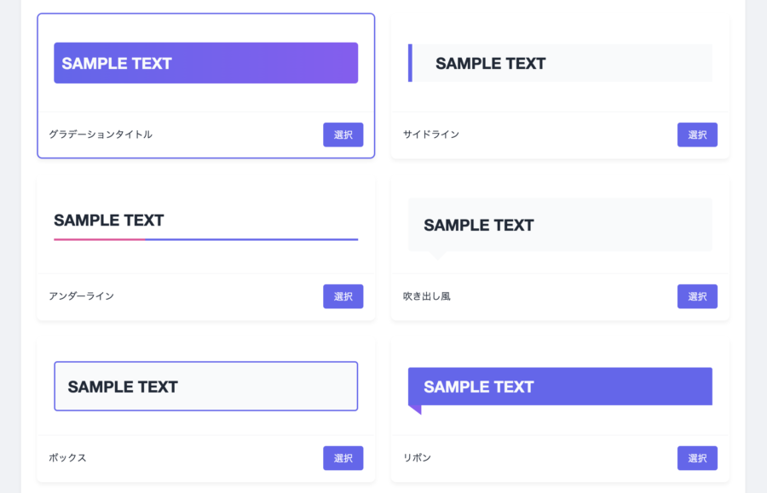Select the ribbon style preview banner
This screenshot has width=767, height=493.
pos(560,387)
